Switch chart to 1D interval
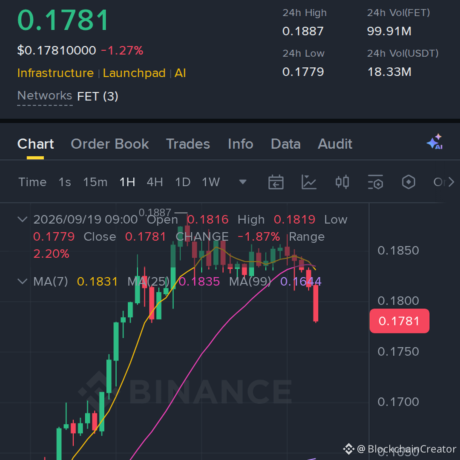 tap(183, 182)
